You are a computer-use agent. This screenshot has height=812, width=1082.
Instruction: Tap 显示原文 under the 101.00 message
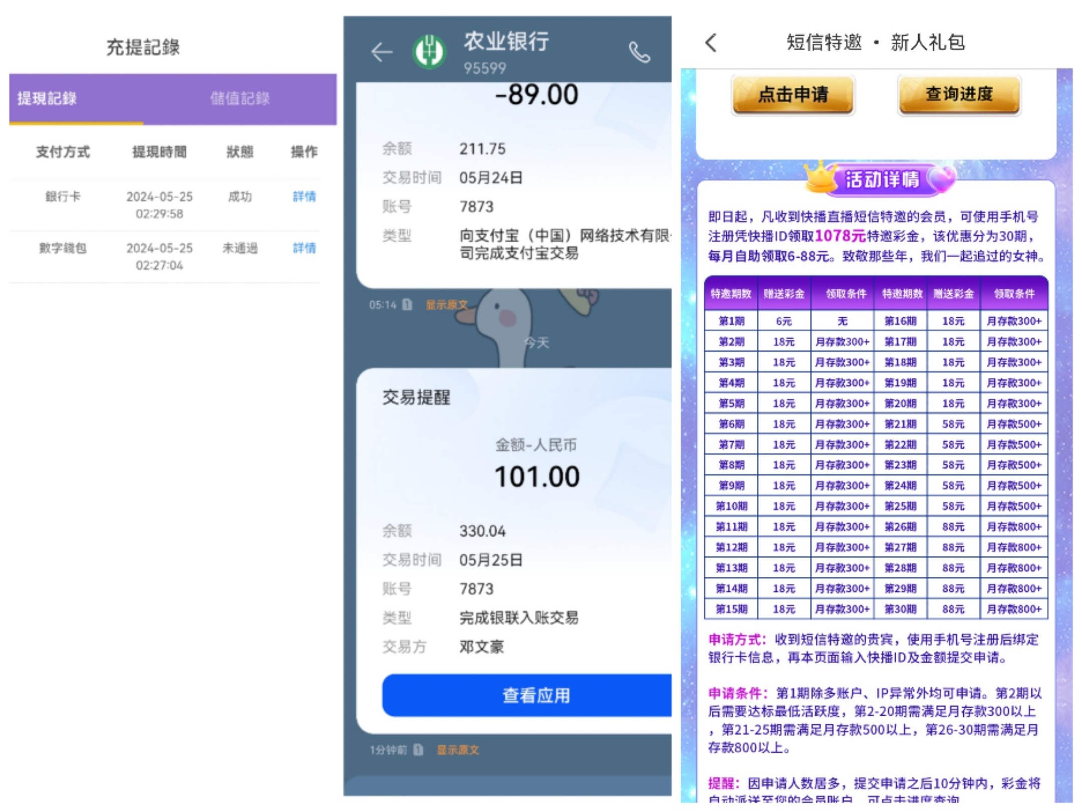pos(458,750)
